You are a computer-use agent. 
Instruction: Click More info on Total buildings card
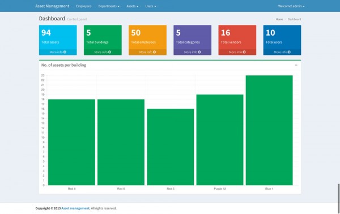coord(103,52)
